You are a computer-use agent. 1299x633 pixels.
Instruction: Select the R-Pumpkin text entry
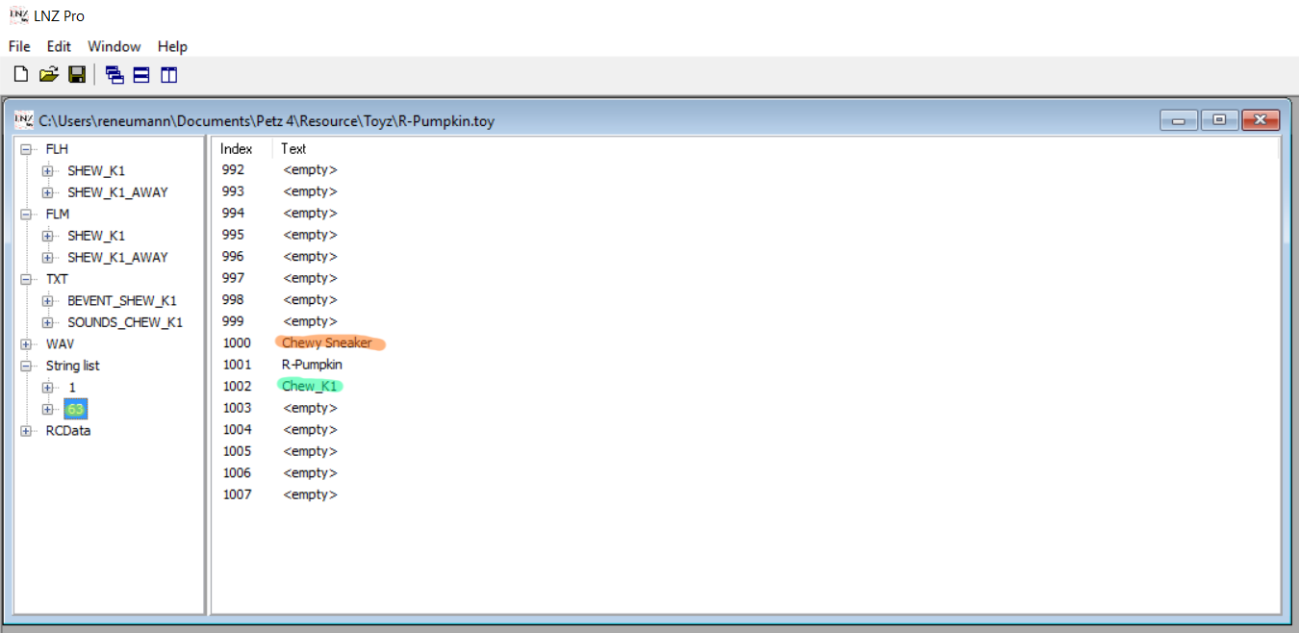tap(312, 365)
